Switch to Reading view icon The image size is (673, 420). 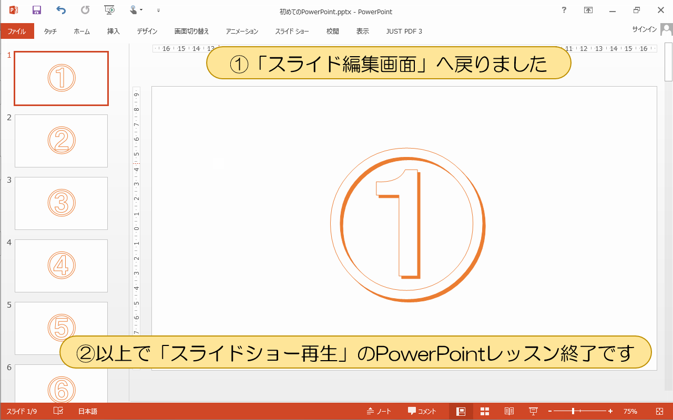coord(509,412)
